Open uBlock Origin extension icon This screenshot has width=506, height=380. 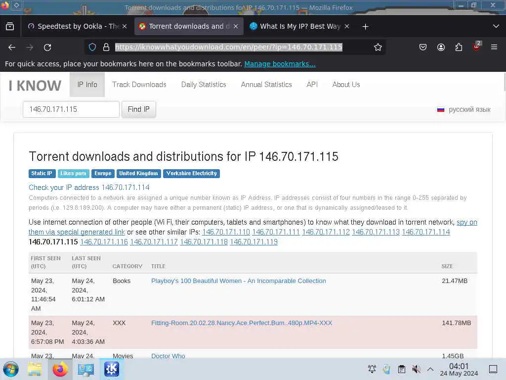[477, 47]
